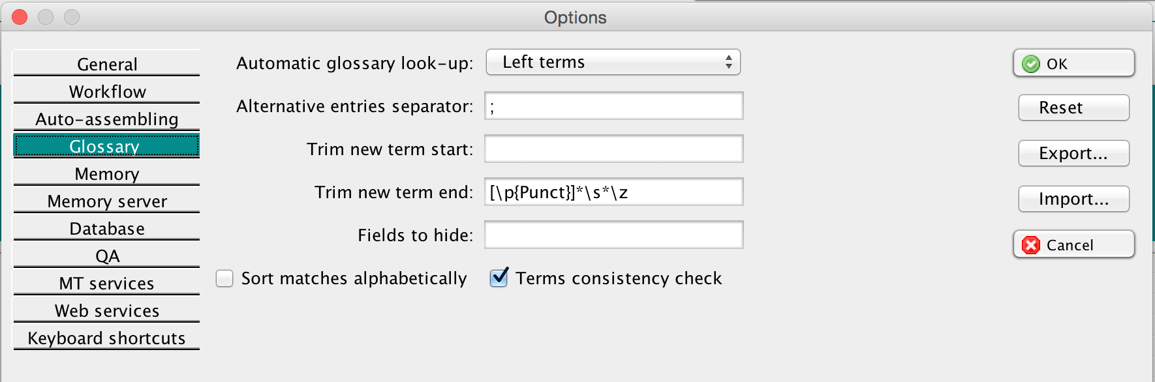
Task: Enable Sort matches alphabetically checkbox
Action: click(224, 279)
